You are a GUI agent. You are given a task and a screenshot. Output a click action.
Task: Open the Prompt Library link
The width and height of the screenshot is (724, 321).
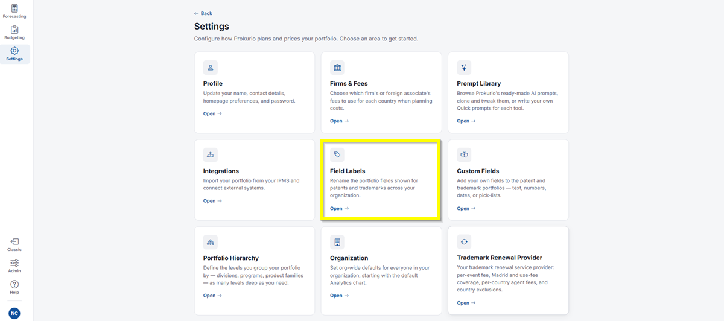click(466, 121)
